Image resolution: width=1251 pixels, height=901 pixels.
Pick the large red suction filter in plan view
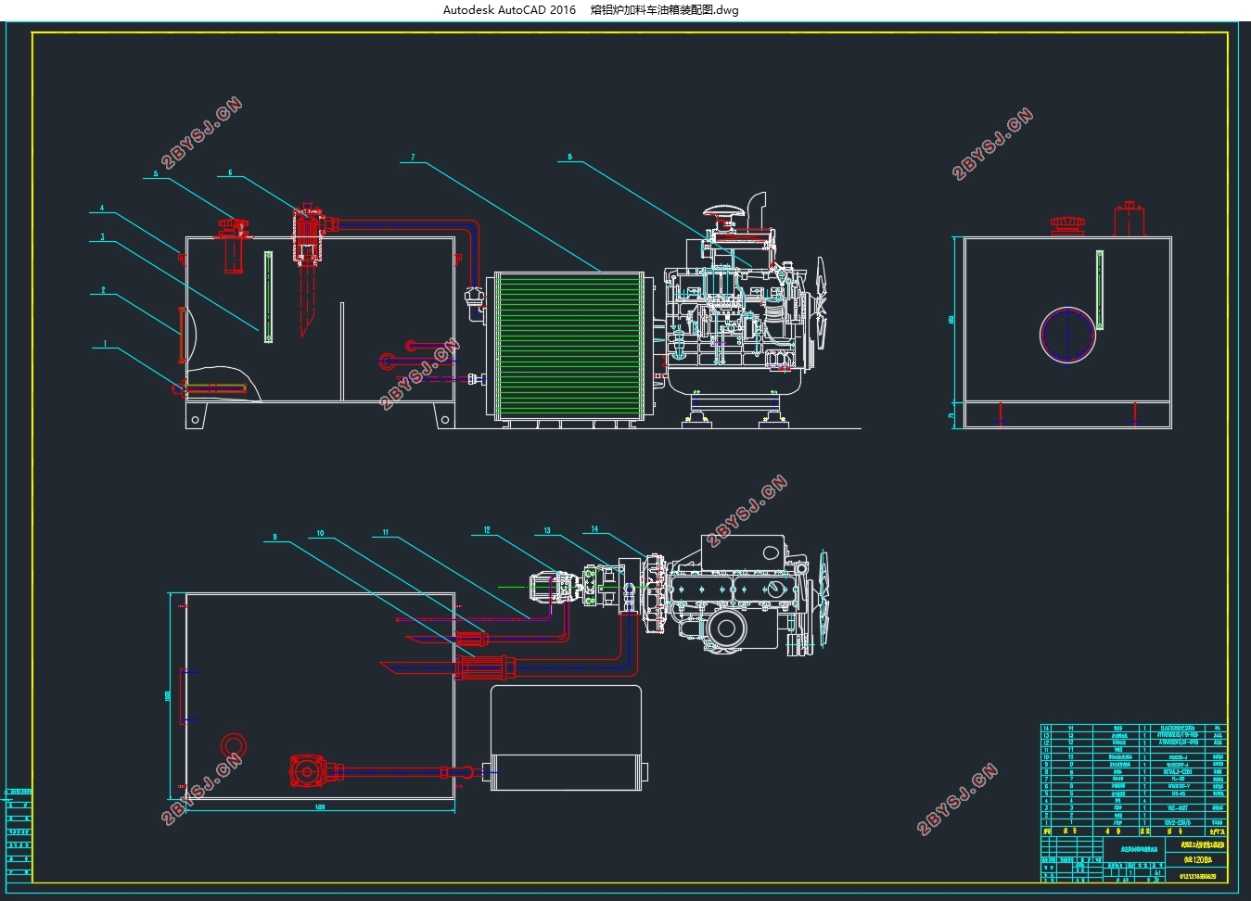pyautogui.click(x=485, y=666)
